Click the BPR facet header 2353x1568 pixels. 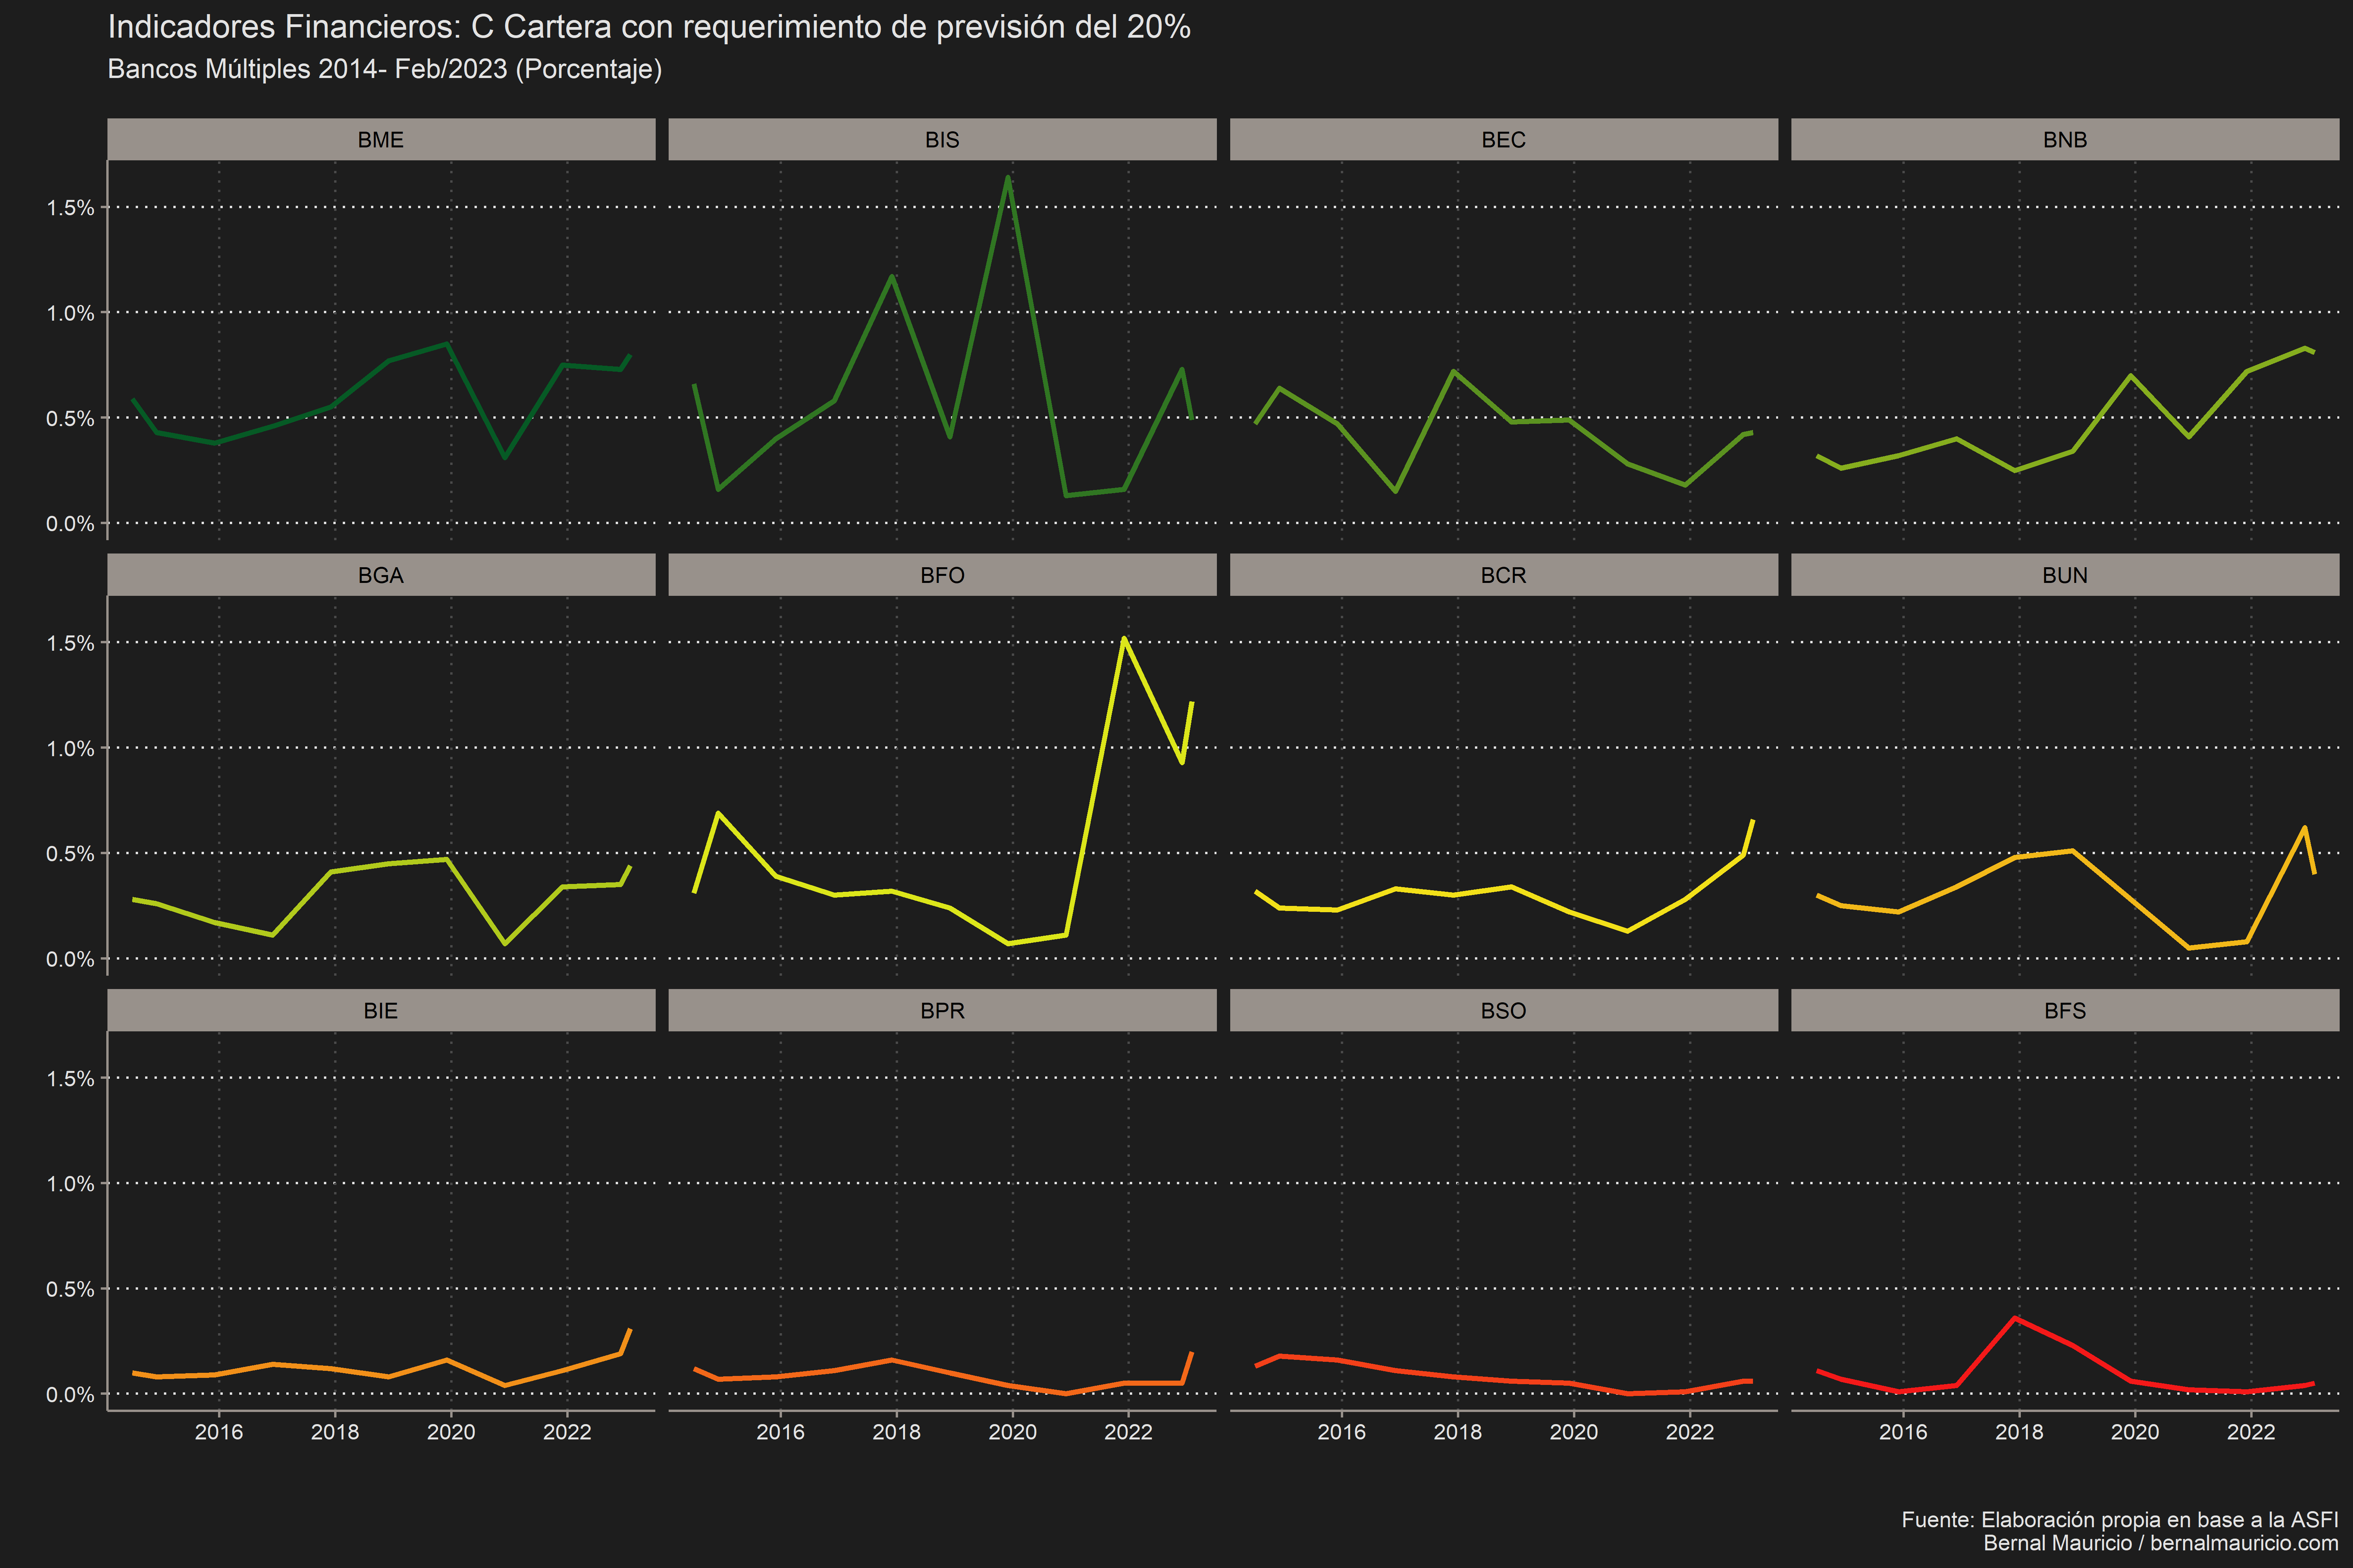point(942,1010)
